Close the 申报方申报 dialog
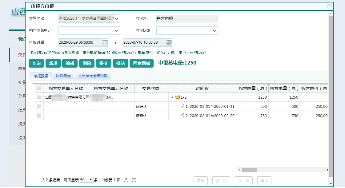This screenshot has height=188, width=345. 329,6
